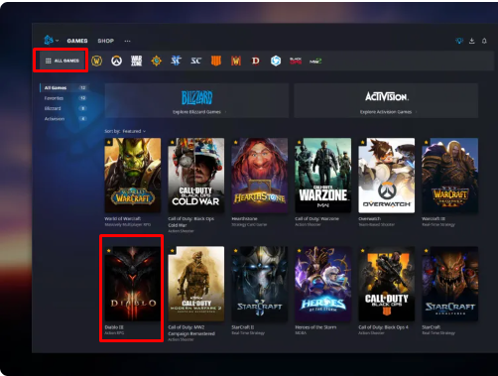Open the Warzone icon in game bar

[x=136, y=61]
